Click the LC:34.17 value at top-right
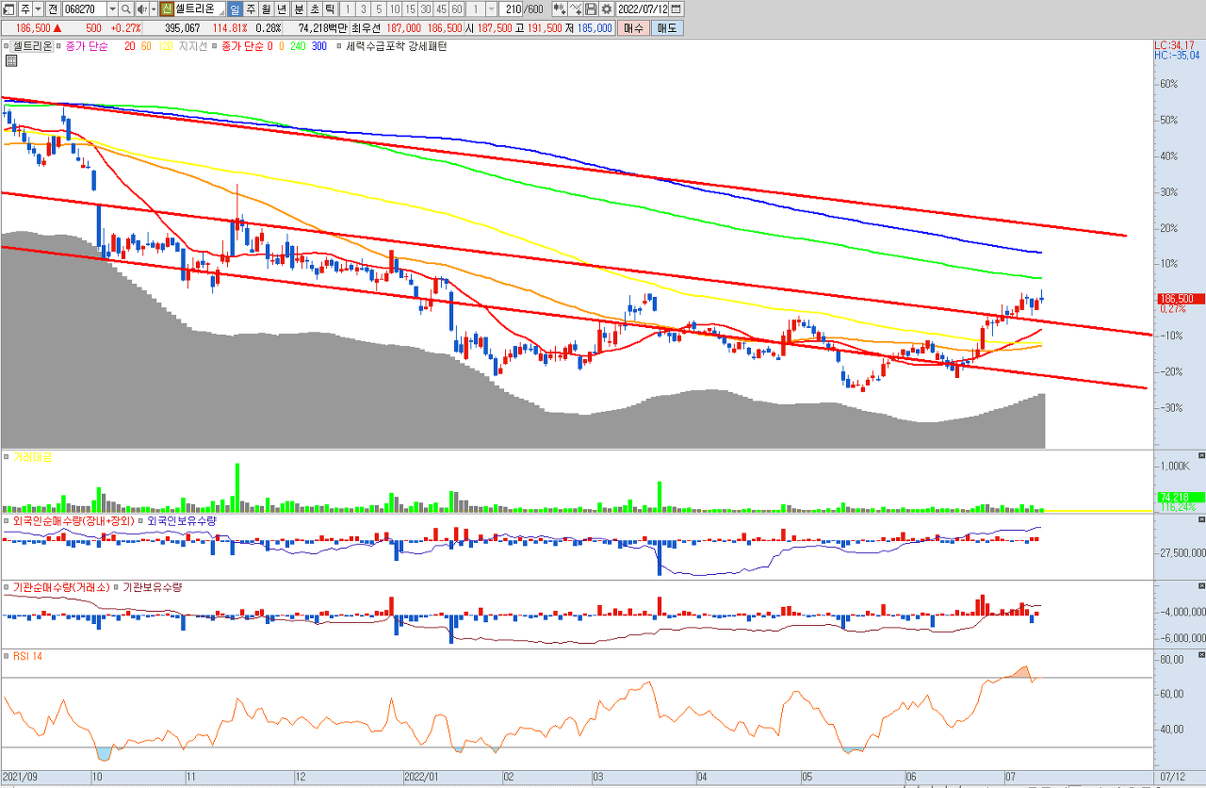Screen dimensions: 1206x788 1175,45
